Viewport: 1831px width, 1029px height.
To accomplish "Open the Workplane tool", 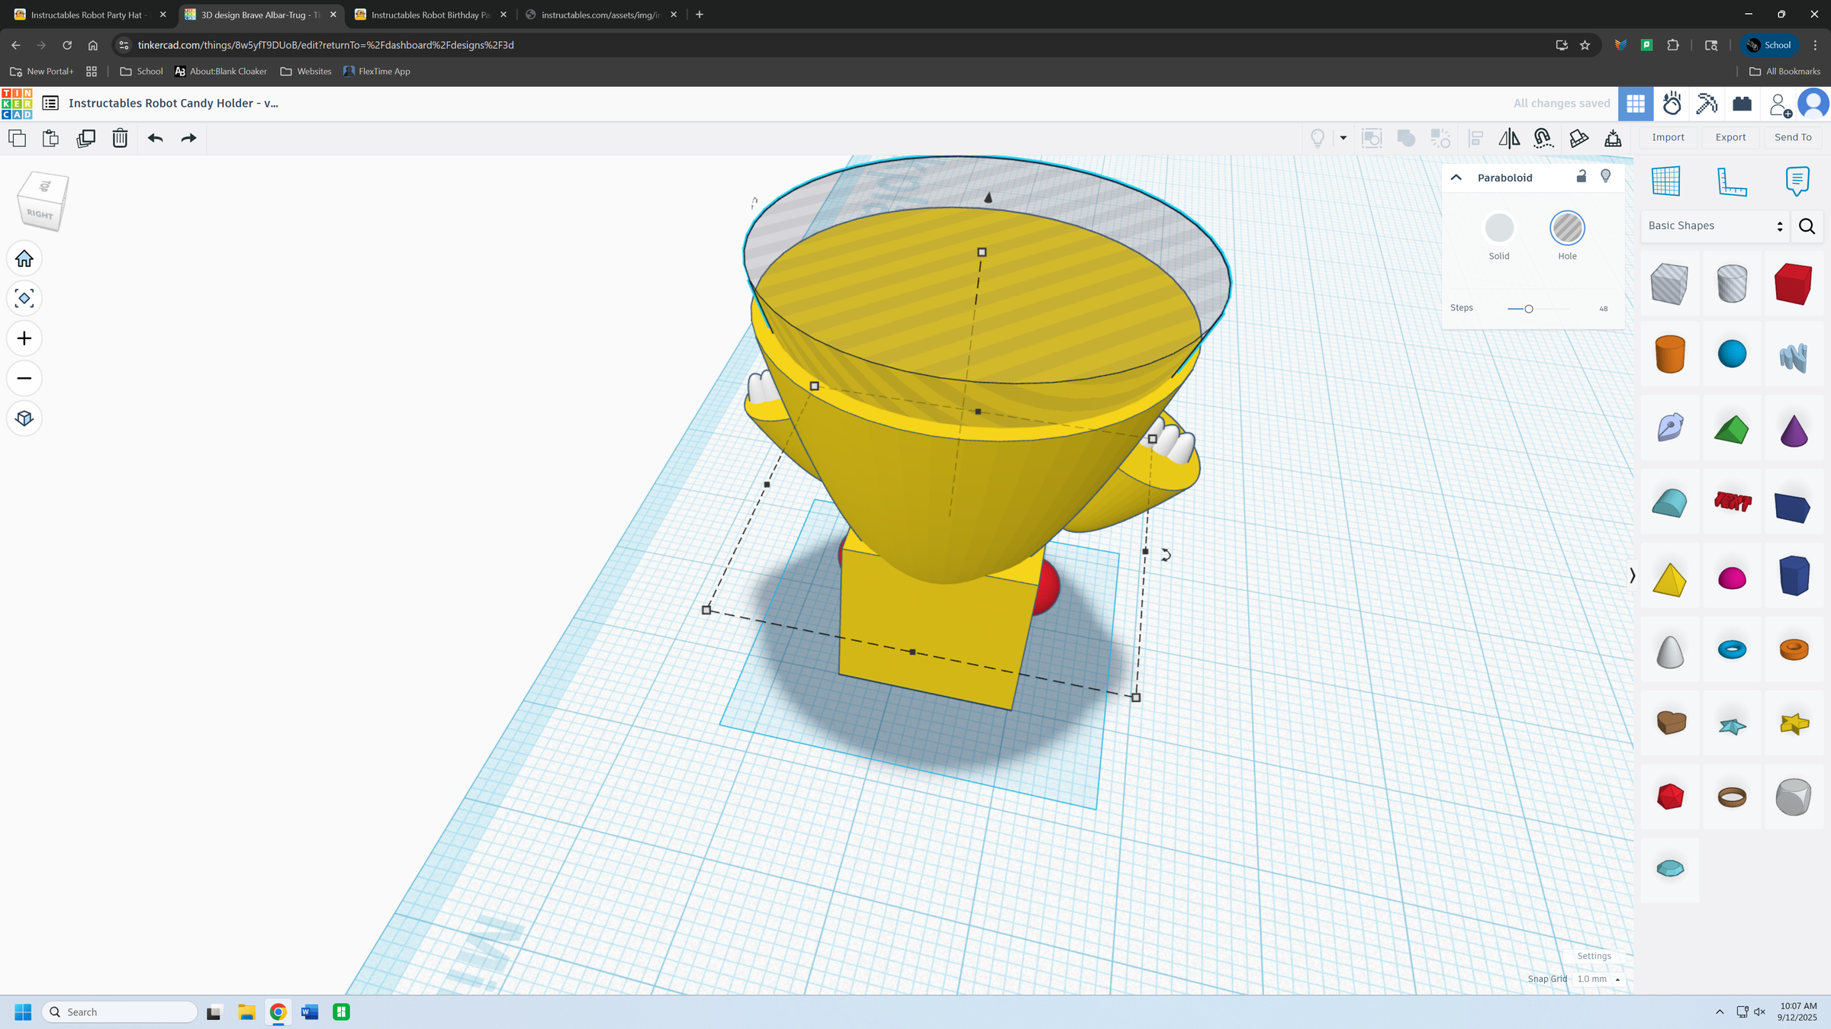I will (x=1665, y=181).
